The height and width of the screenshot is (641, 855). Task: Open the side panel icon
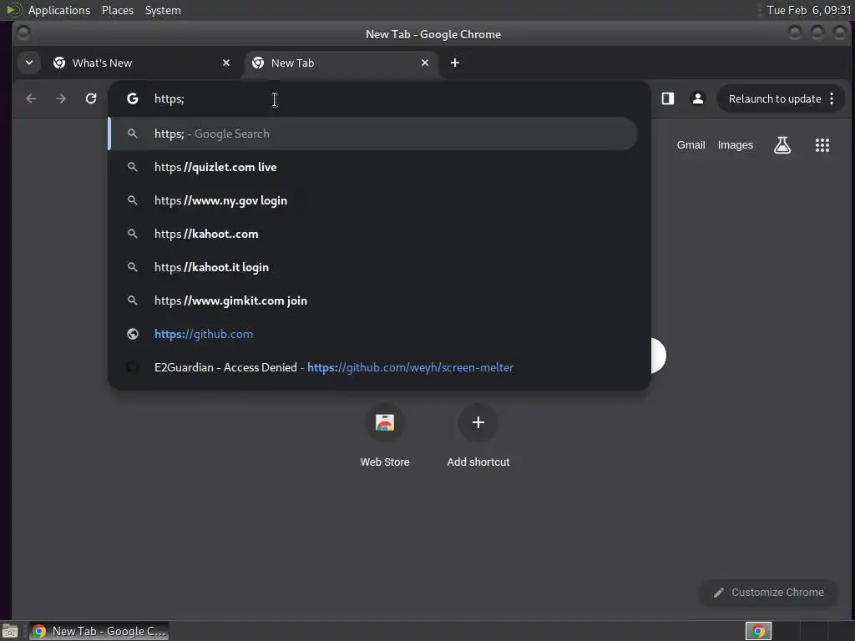click(668, 98)
